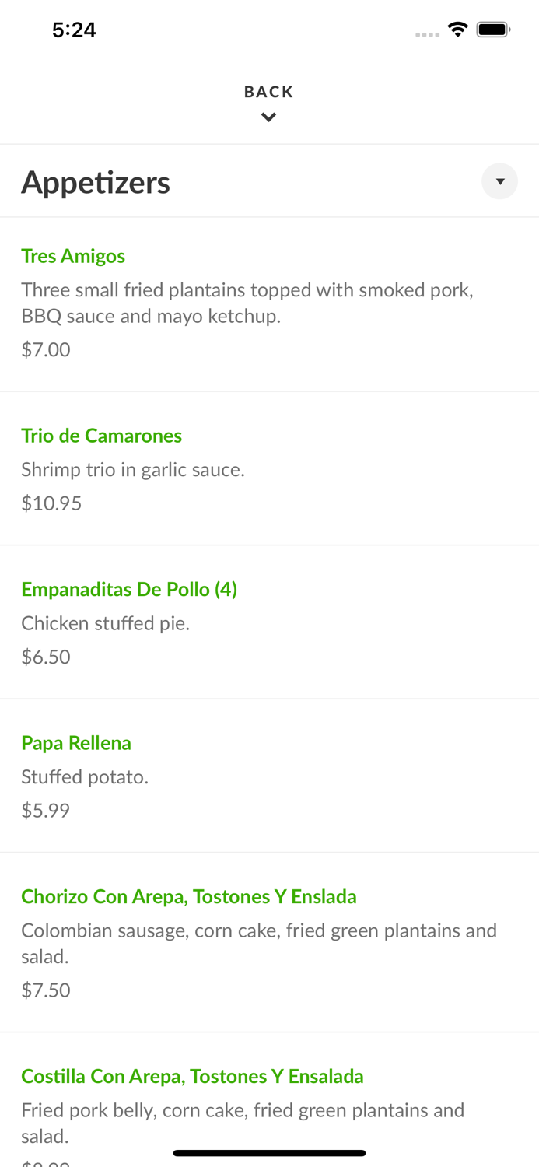Select the Tres Amigos menu item
This screenshot has width=539, height=1167.
pos(73,256)
